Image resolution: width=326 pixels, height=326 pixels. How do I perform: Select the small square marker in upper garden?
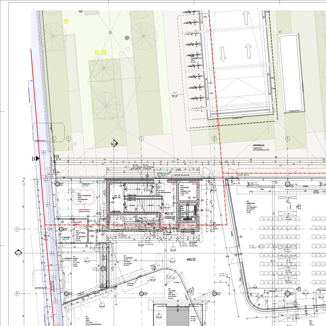[110, 32]
